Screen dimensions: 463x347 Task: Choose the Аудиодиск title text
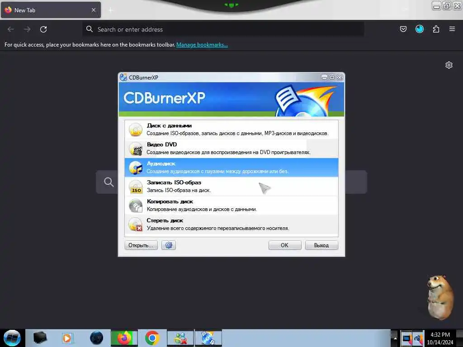coord(161,164)
